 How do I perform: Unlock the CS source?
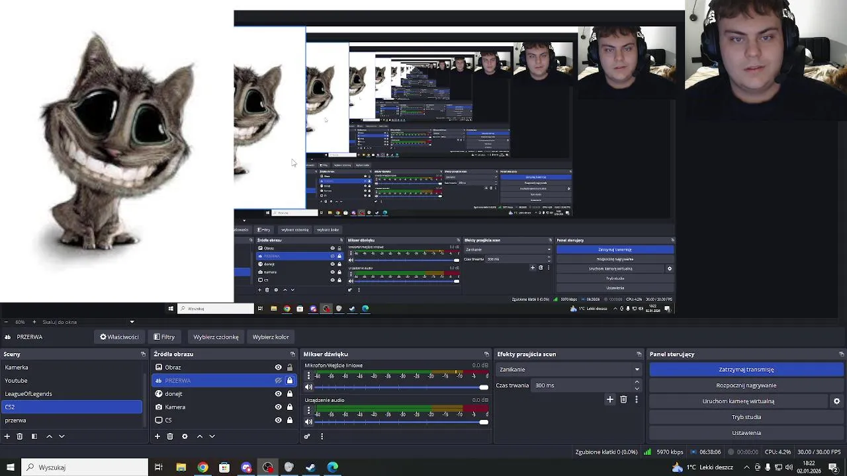coord(290,420)
